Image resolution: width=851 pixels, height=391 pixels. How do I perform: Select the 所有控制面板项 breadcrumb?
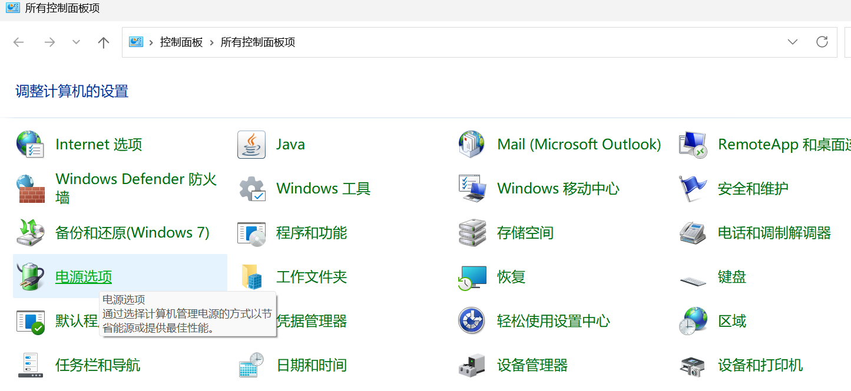click(258, 42)
